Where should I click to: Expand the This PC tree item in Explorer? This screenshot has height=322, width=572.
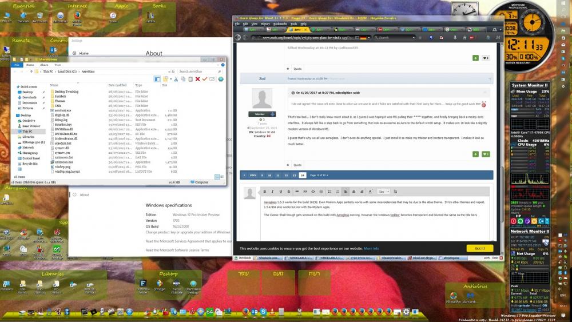(18, 131)
